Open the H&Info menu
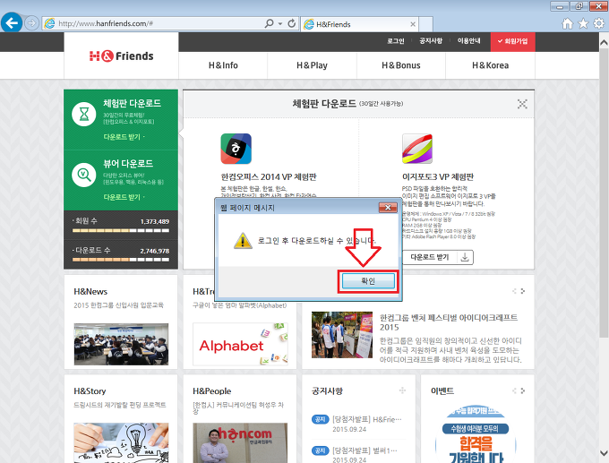Viewport: 609px width, 463px height. (x=223, y=65)
